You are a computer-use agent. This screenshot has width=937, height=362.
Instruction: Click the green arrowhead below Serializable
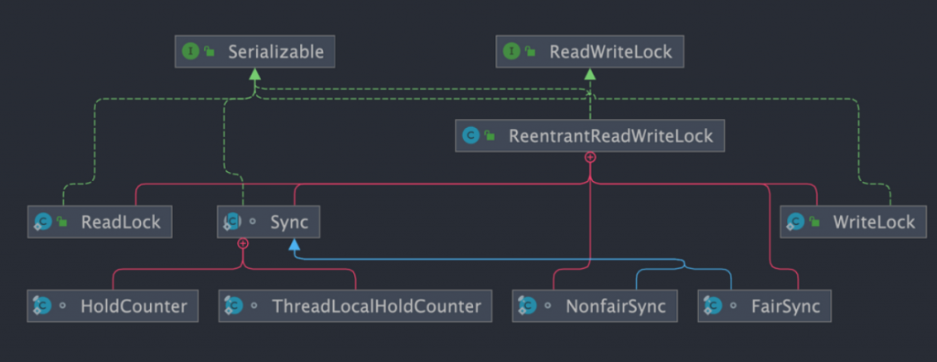[255, 74]
